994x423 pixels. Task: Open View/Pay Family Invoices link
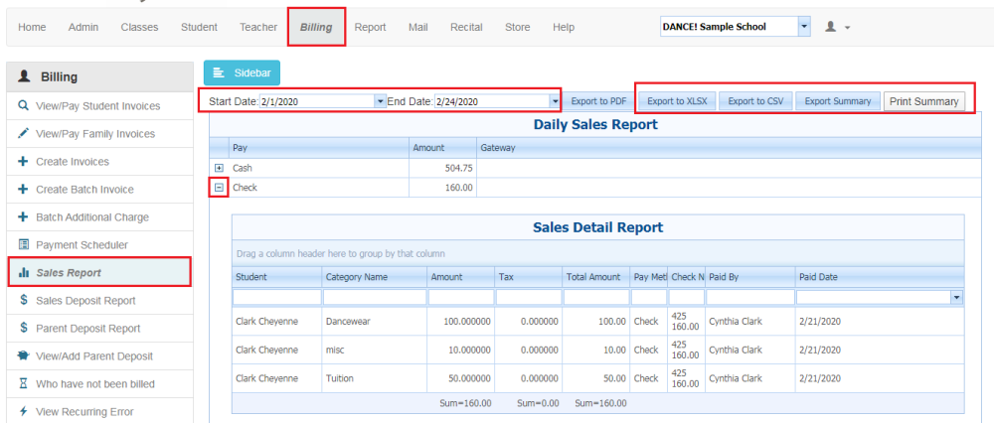click(x=95, y=134)
